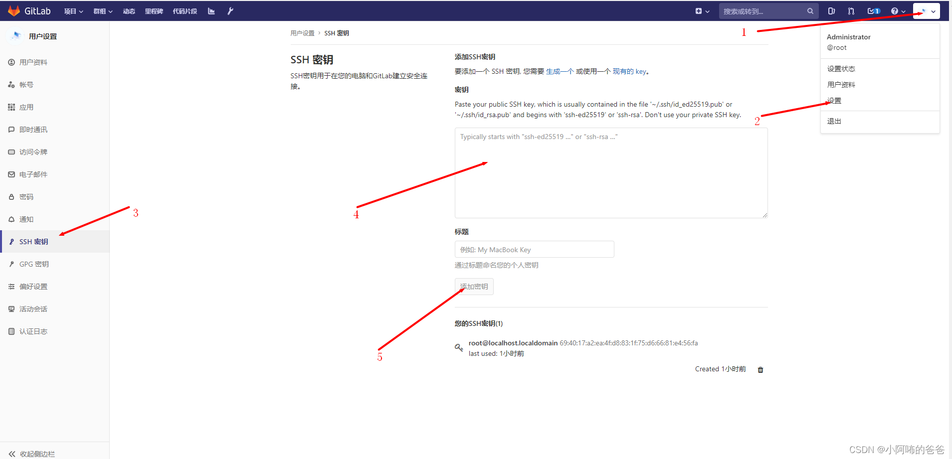The height and width of the screenshot is (459, 952).
Task: Choose 退出 to sign out
Action: (x=834, y=121)
